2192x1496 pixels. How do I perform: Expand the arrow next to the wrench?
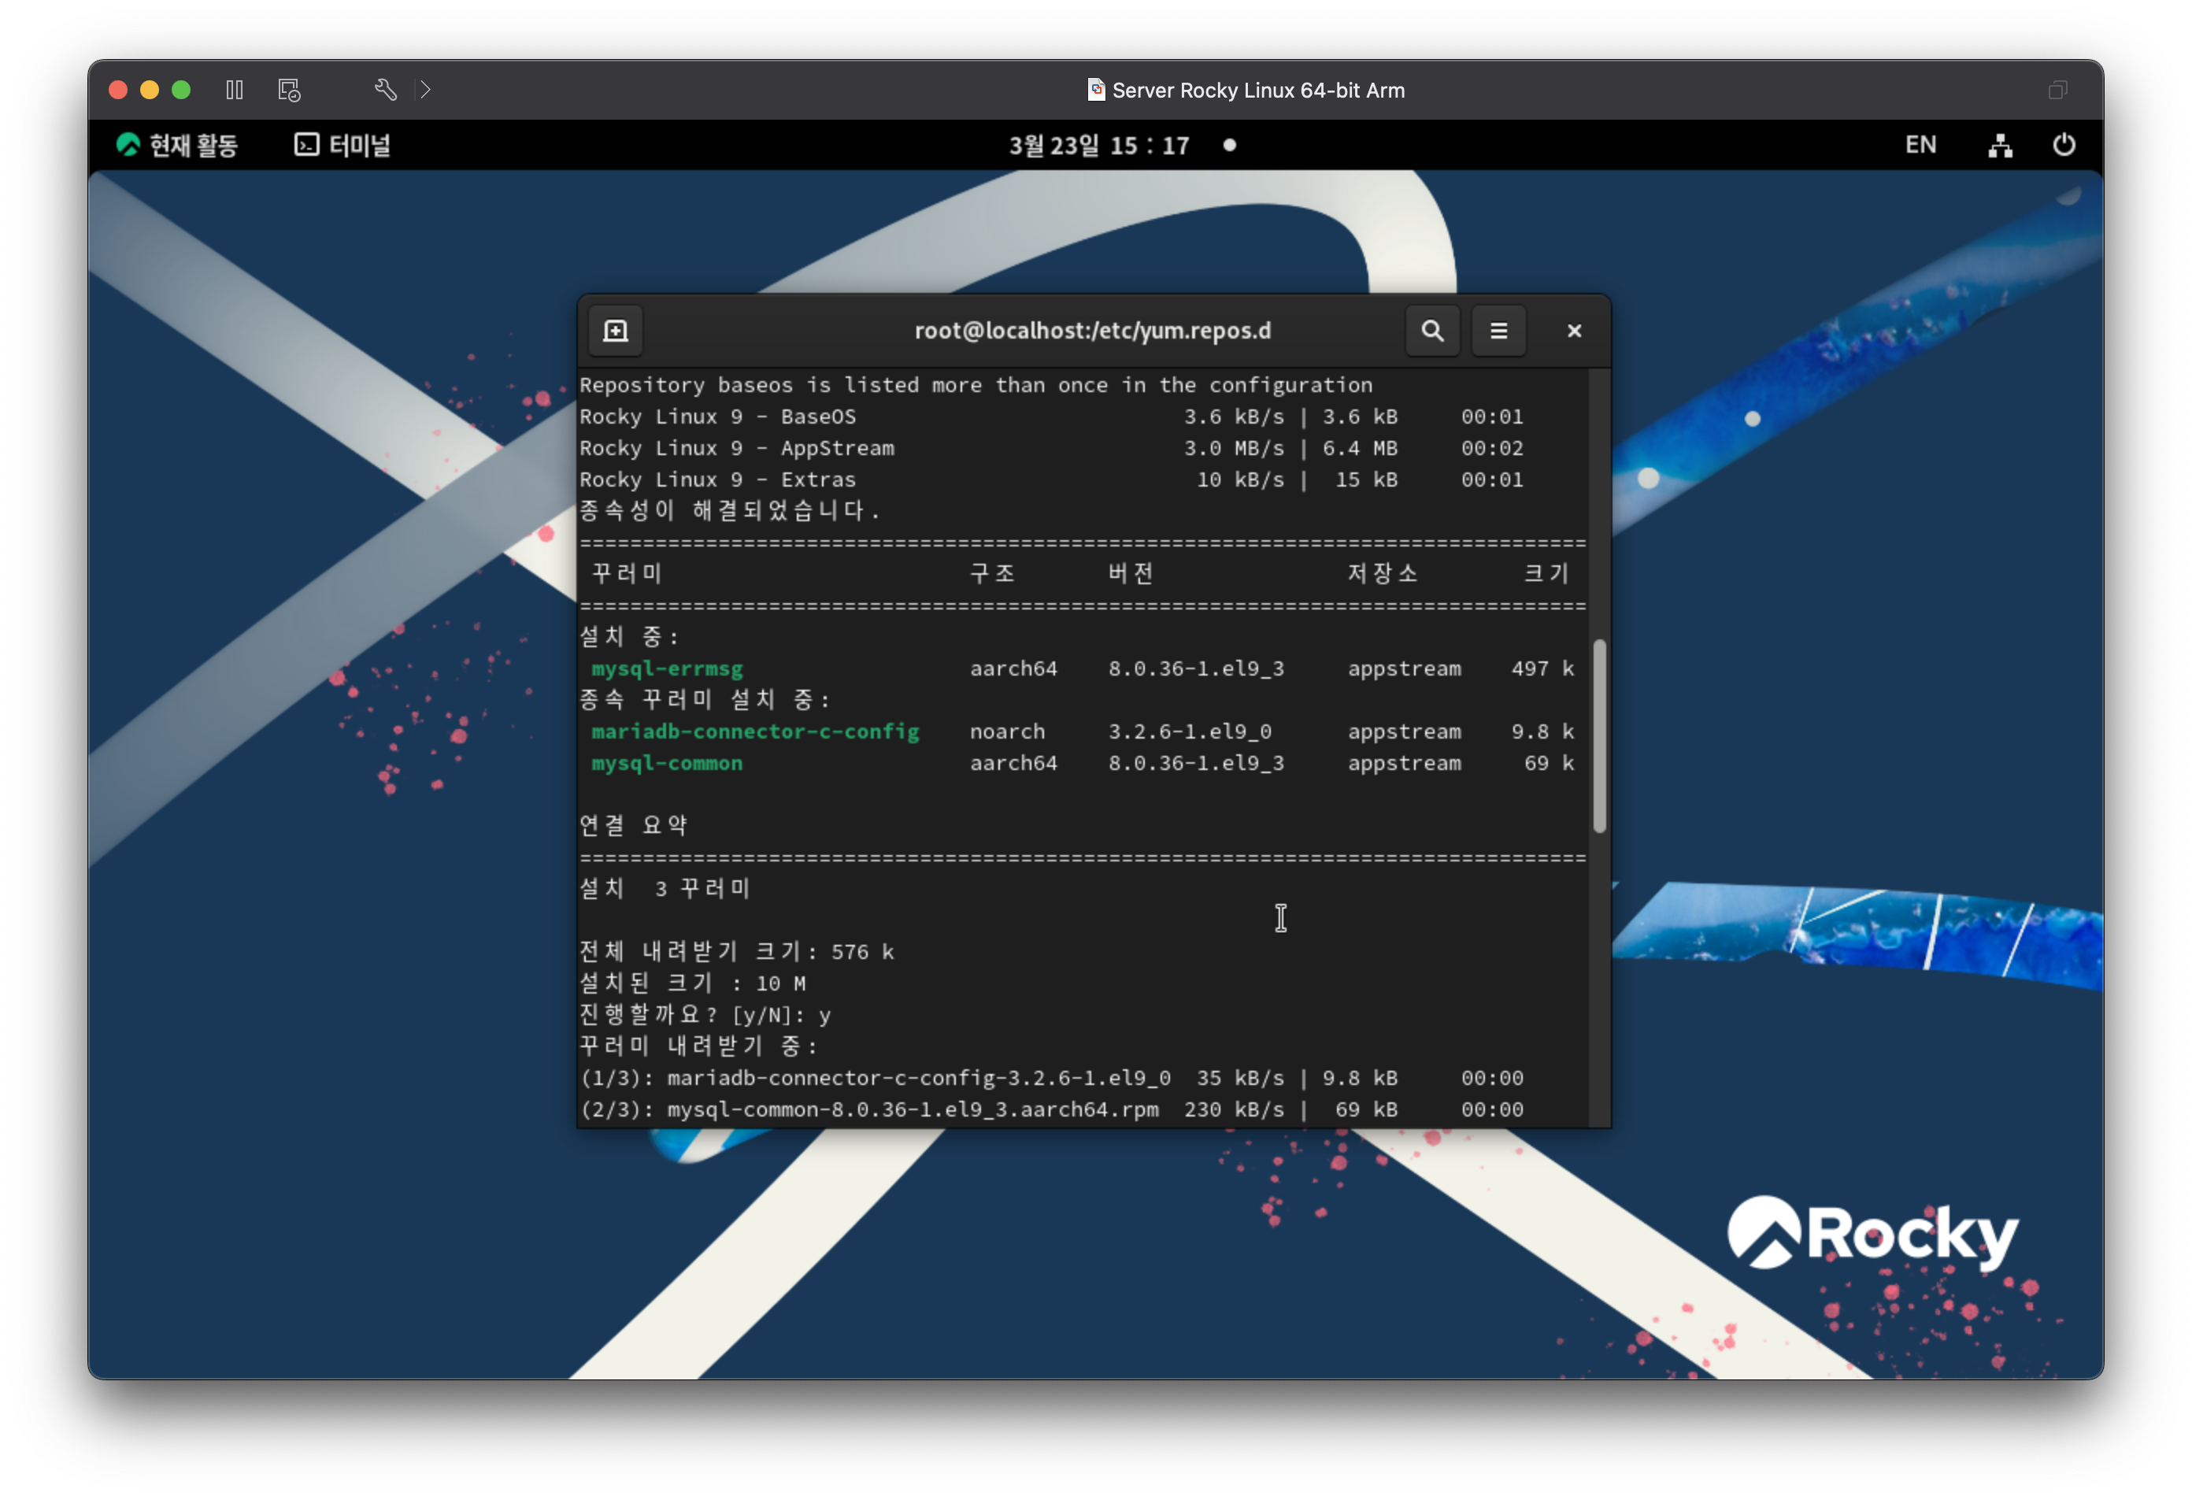pos(425,90)
